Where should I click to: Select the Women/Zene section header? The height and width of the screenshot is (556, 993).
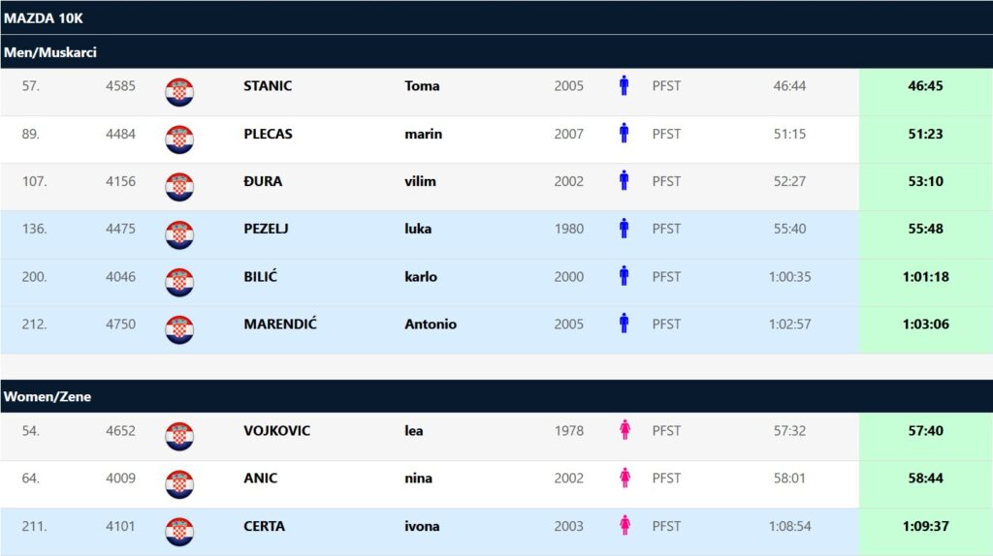(48, 396)
